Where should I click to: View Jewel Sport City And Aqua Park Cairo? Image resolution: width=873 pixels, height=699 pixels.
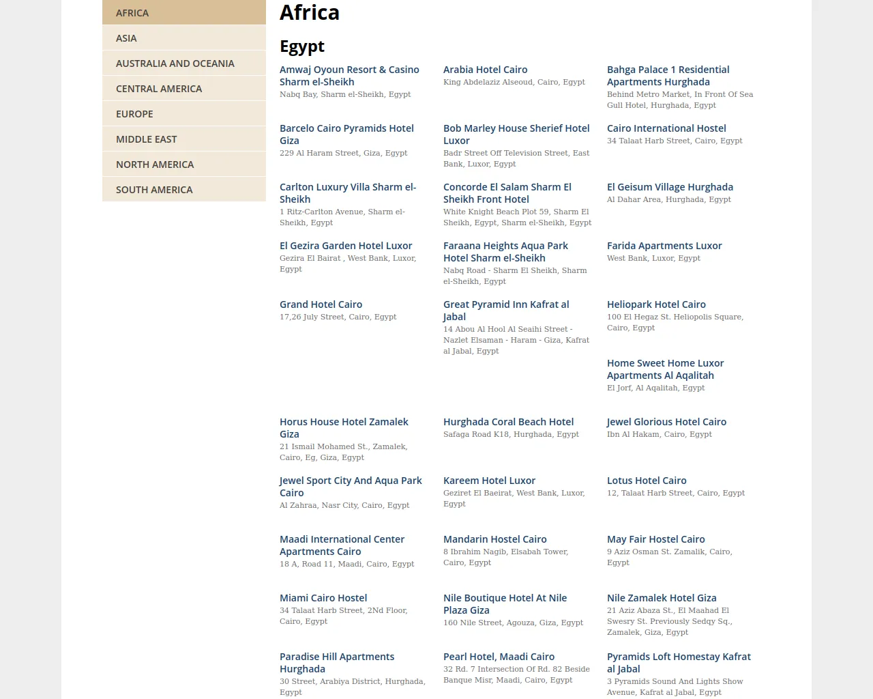click(351, 487)
